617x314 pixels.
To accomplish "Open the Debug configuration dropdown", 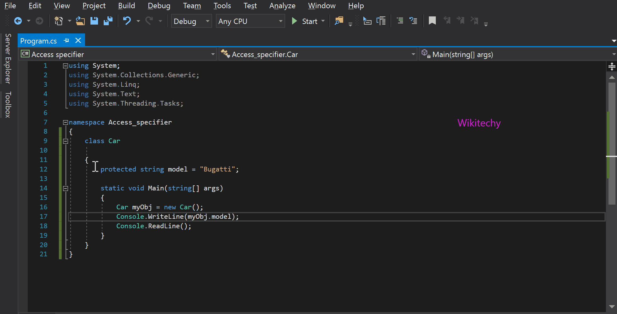I will [x=191, y=21].
